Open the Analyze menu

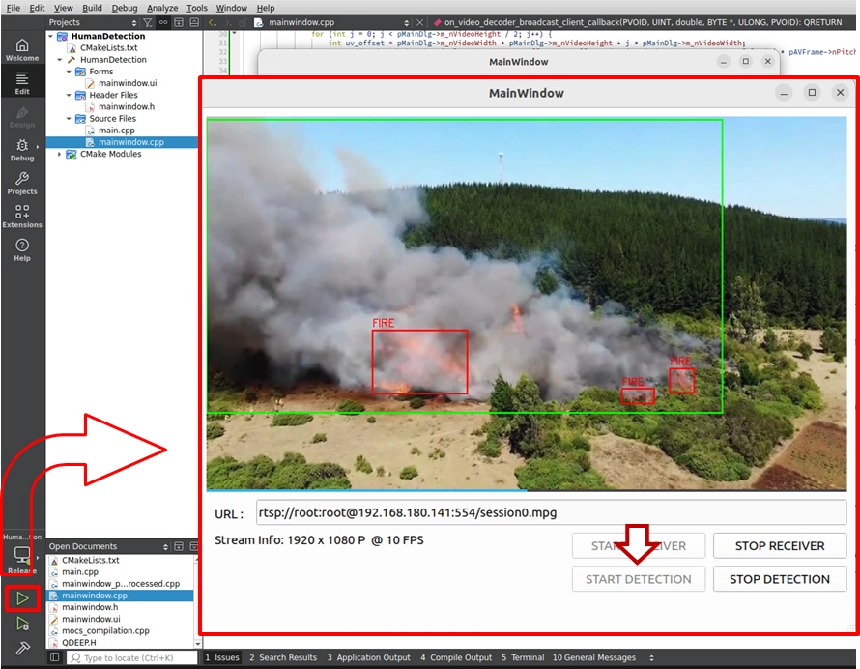[x=162, y=8]
